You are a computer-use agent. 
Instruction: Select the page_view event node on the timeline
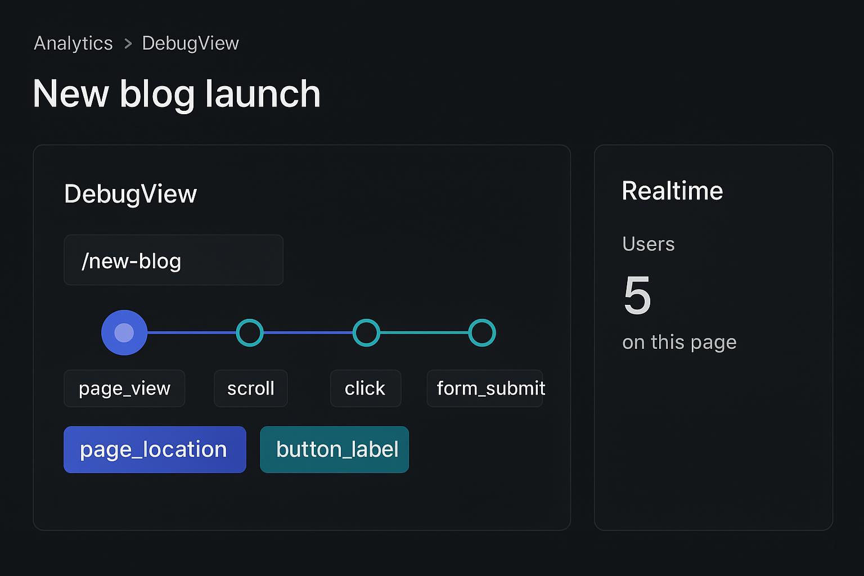(x=124, y=332)
